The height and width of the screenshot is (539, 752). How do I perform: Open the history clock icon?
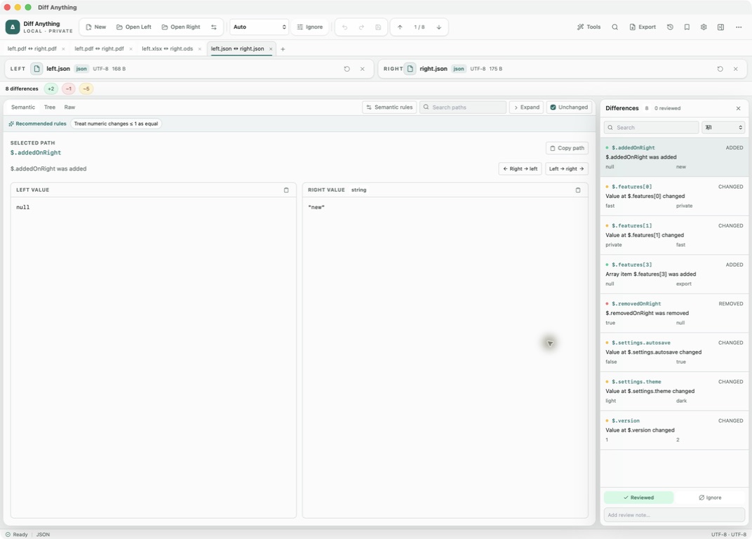[670, 27]
